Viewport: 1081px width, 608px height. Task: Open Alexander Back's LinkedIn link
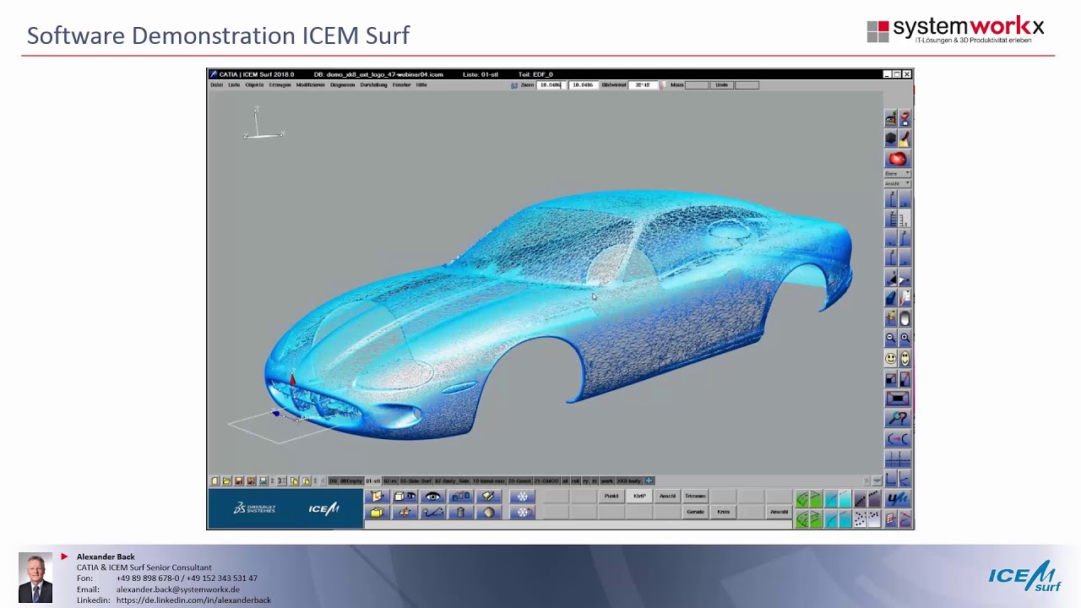click(193, 600)
